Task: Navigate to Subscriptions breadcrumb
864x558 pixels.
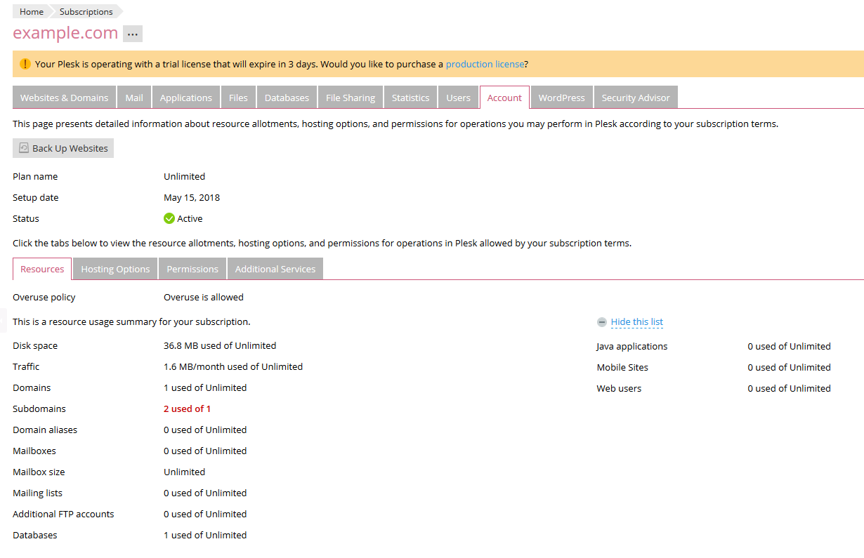Action: (86, 12)
